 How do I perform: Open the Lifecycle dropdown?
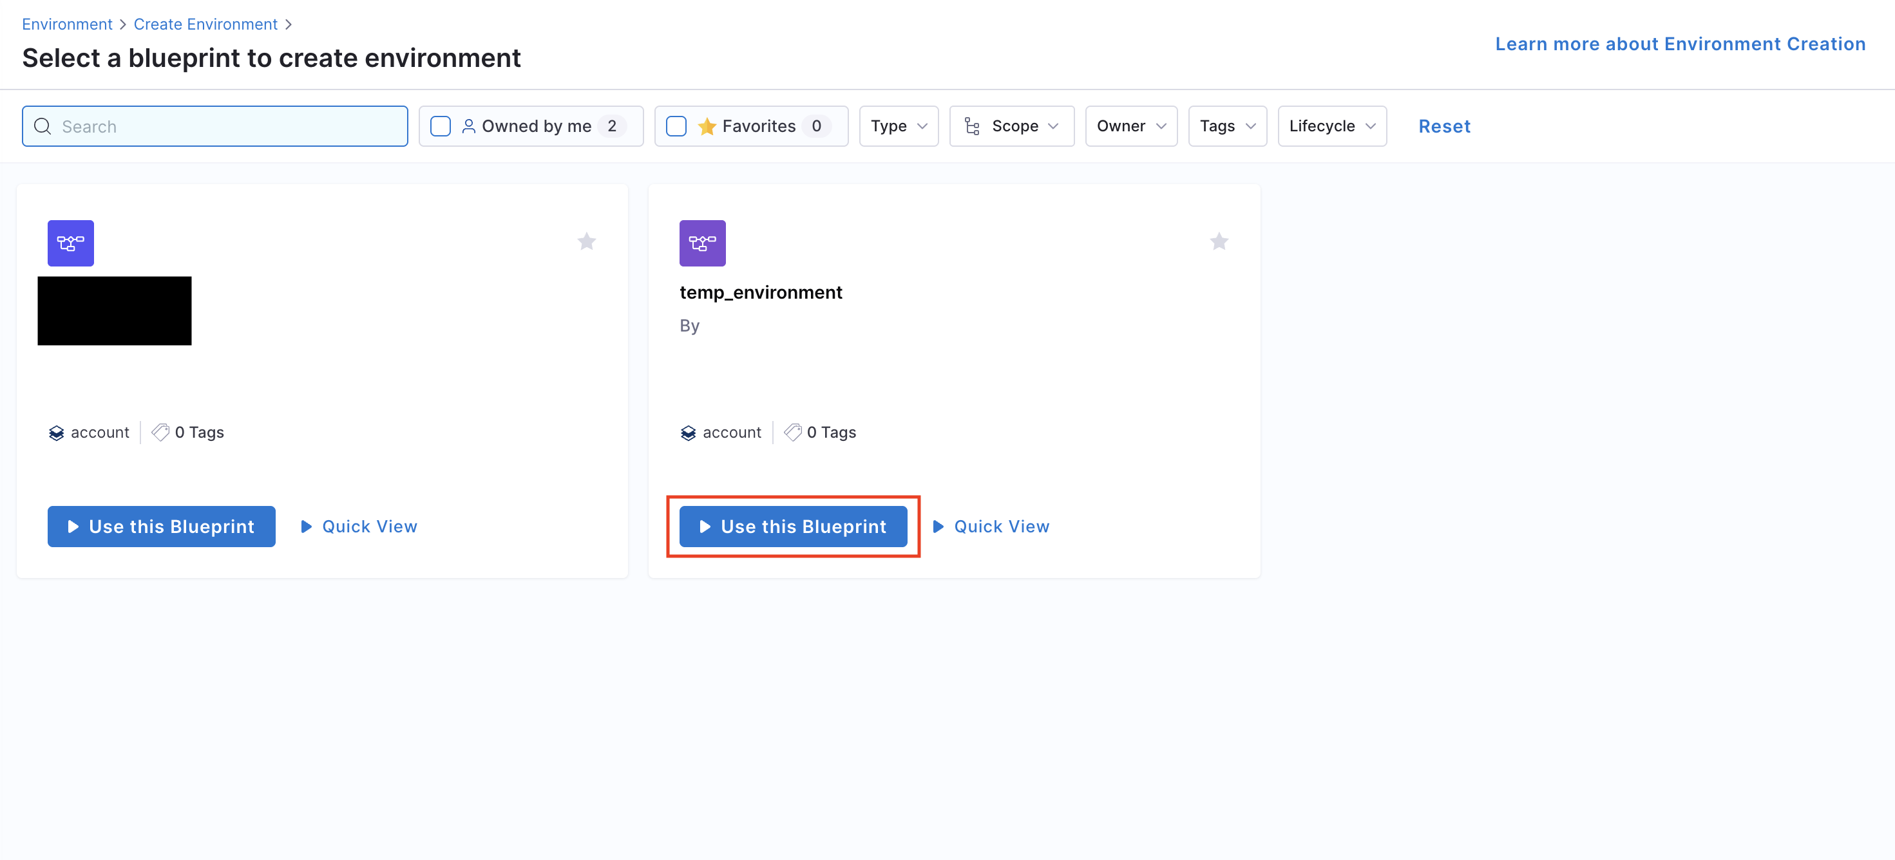point(1331,126)
